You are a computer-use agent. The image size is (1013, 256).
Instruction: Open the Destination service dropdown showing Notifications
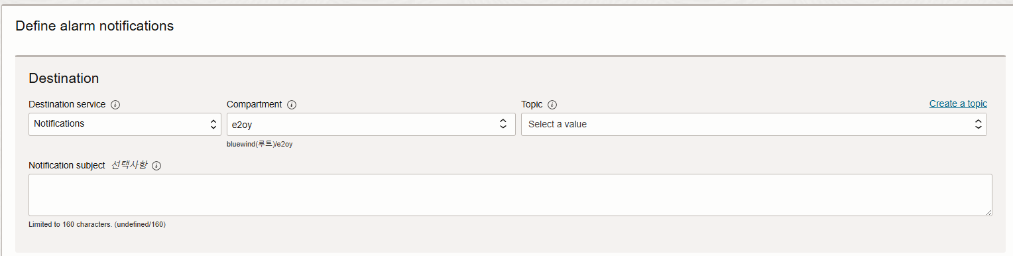(x=125, y=124)
